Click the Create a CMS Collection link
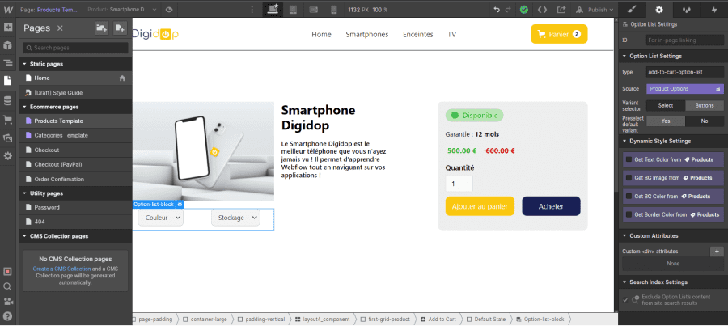The image size is (728, 326). click(61, 269)
